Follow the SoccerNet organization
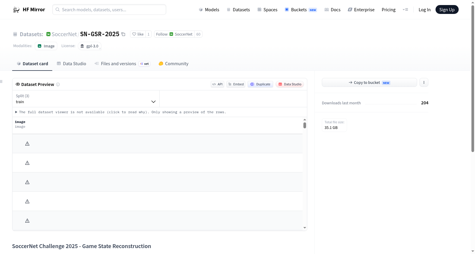The width and height of the screenshot is (475, 254). coord(174,34)
